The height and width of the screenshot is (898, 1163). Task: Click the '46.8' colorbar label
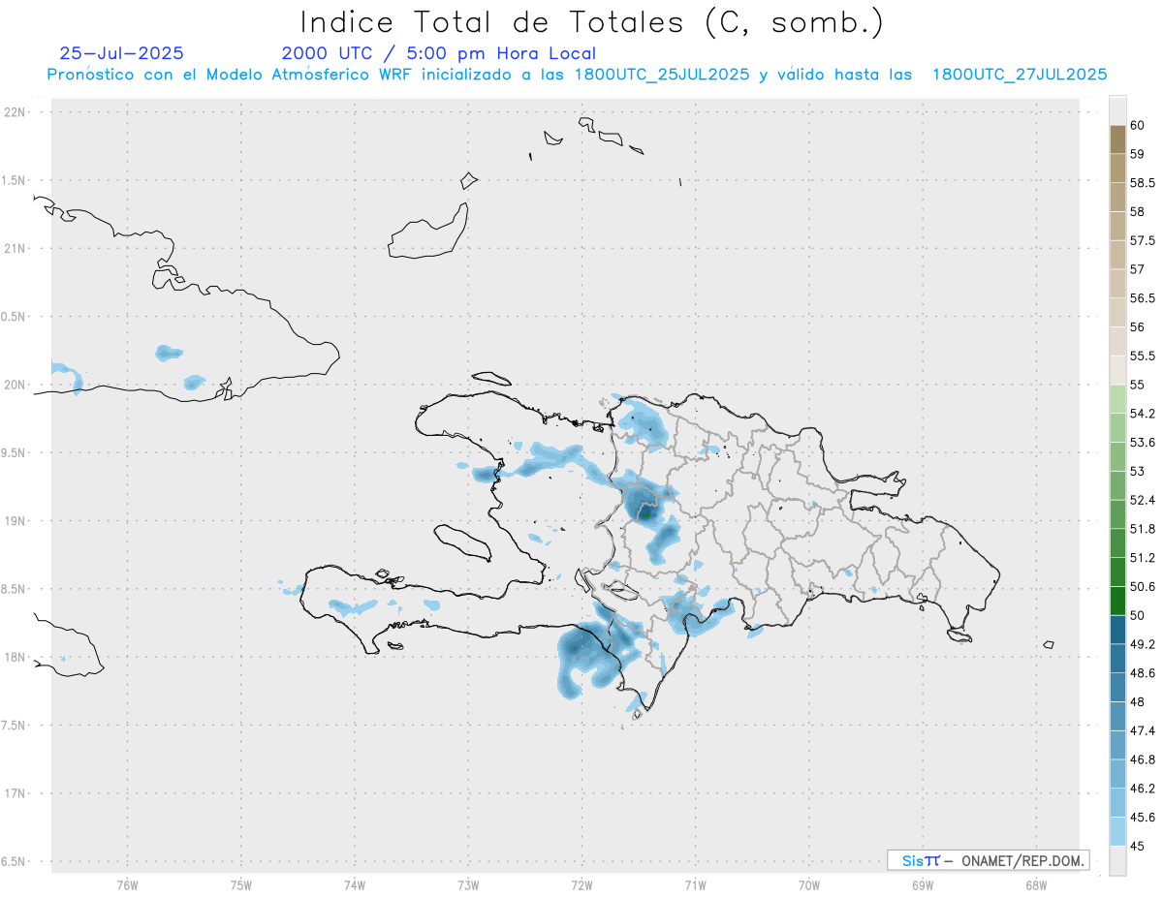click(1143, 759)
